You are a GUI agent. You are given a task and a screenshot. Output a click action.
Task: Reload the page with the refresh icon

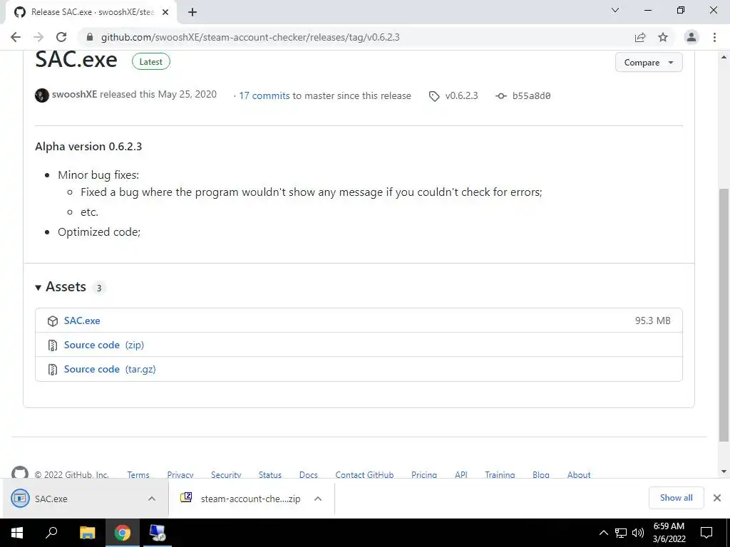pyautogui.click(x=61, y=37)
